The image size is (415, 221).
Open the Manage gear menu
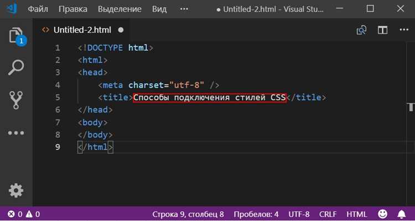(16, 190)
